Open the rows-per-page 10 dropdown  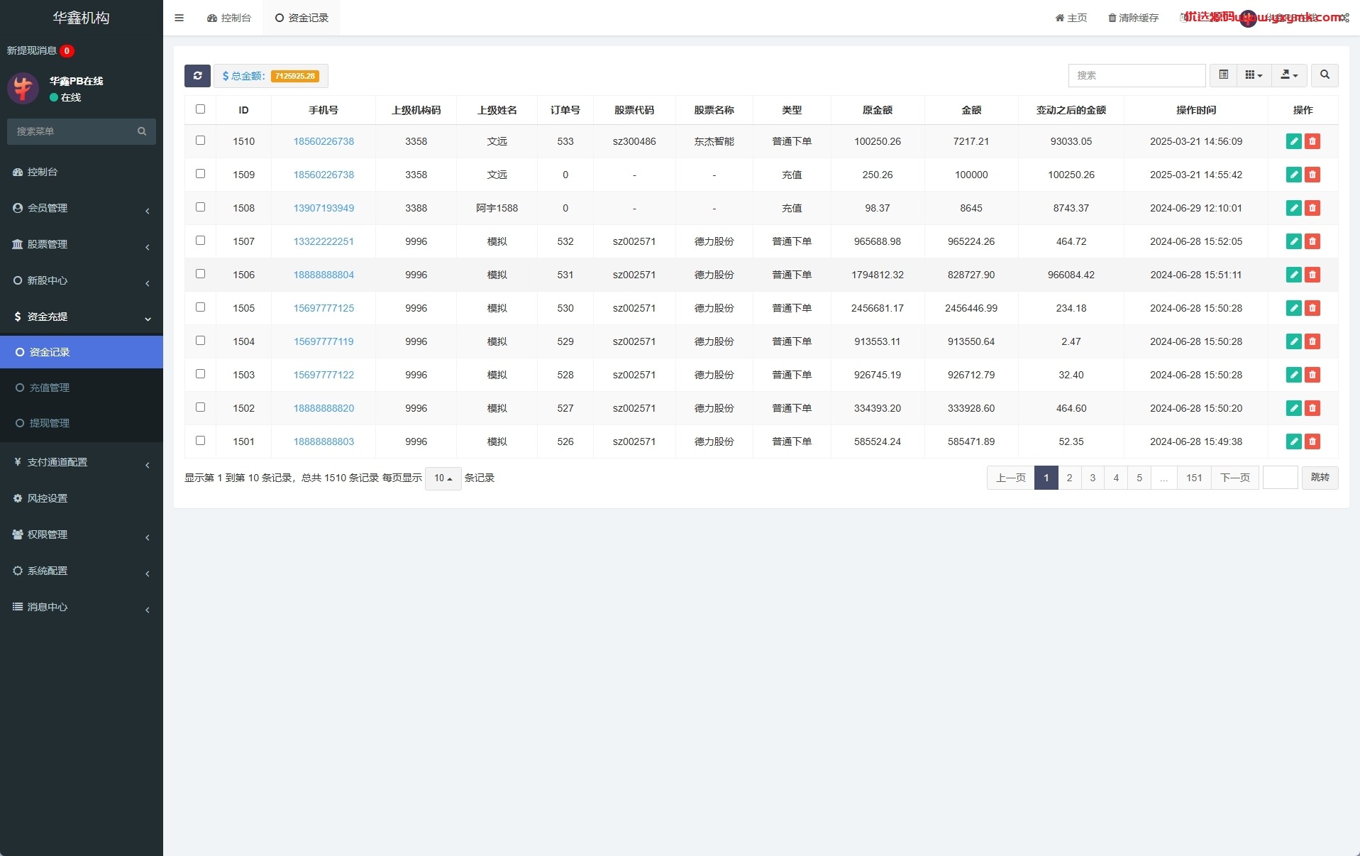click(443, 478)
